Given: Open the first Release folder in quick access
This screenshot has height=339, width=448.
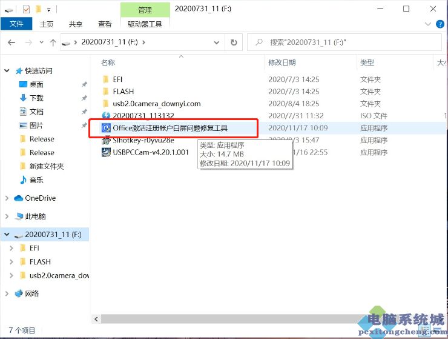Looking at the screenshot, I should point(42,139).
